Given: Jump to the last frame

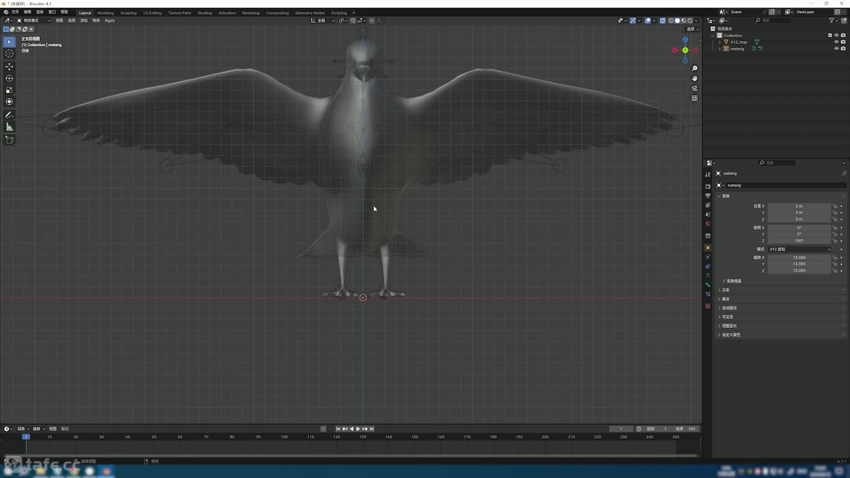Looking at the screenshot, I should point(372,429).
